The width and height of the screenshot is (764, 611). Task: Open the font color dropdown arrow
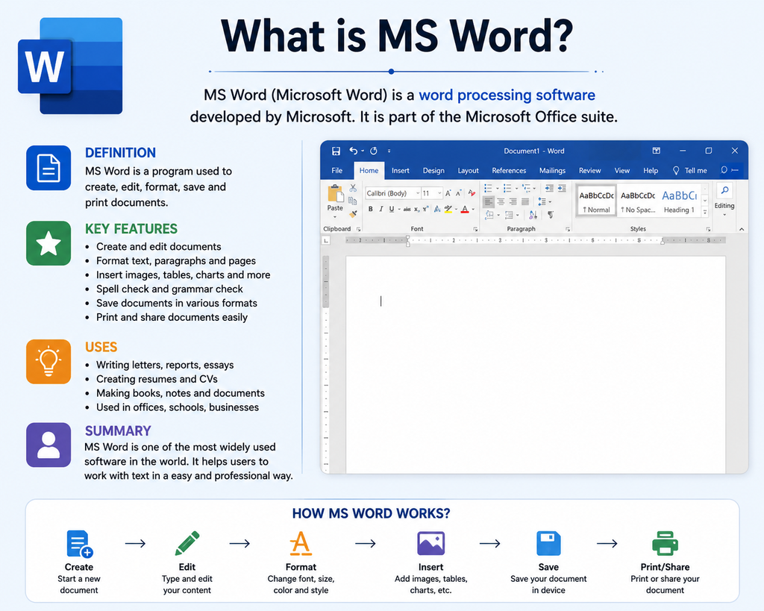click(473, 209)
